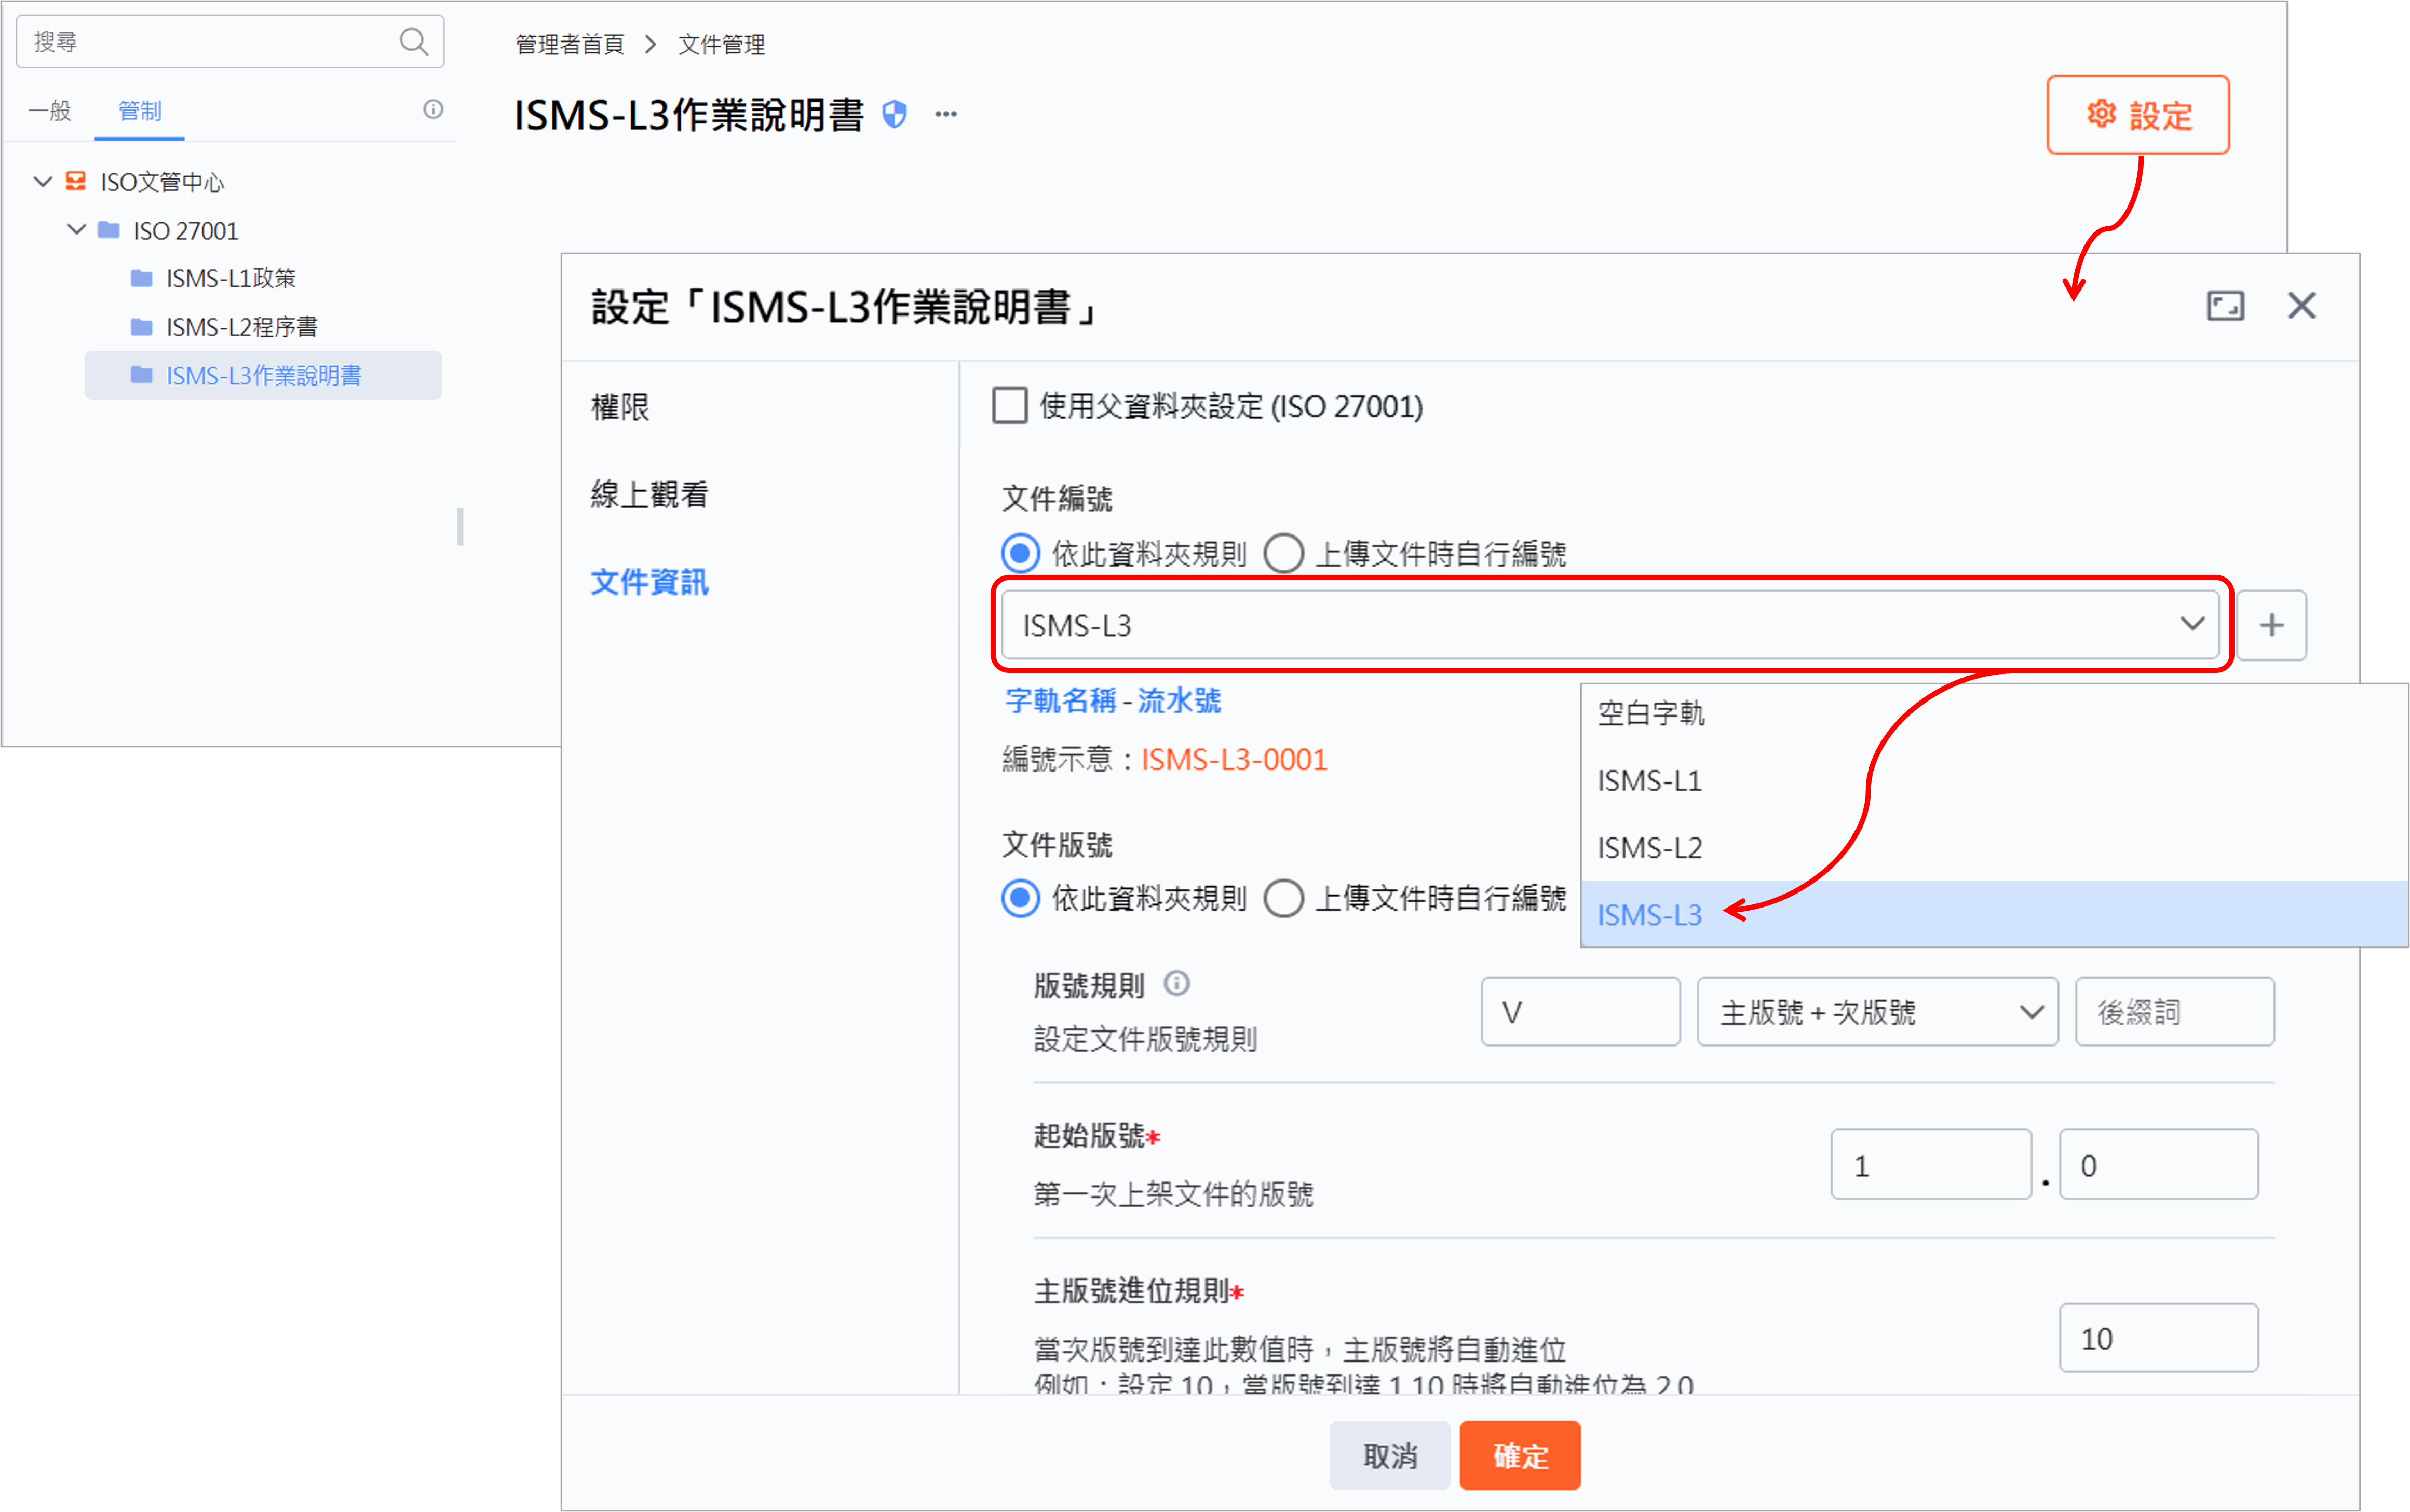Collapse the ISO 27001 tree folder
Image resolution: width=2410 pixels, height=1512 pixels.
click(x=76, y=230)
